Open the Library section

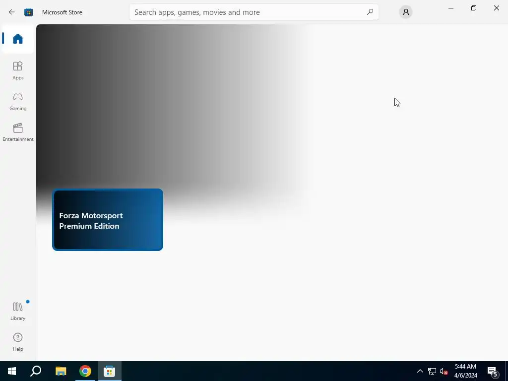point(18,311)
